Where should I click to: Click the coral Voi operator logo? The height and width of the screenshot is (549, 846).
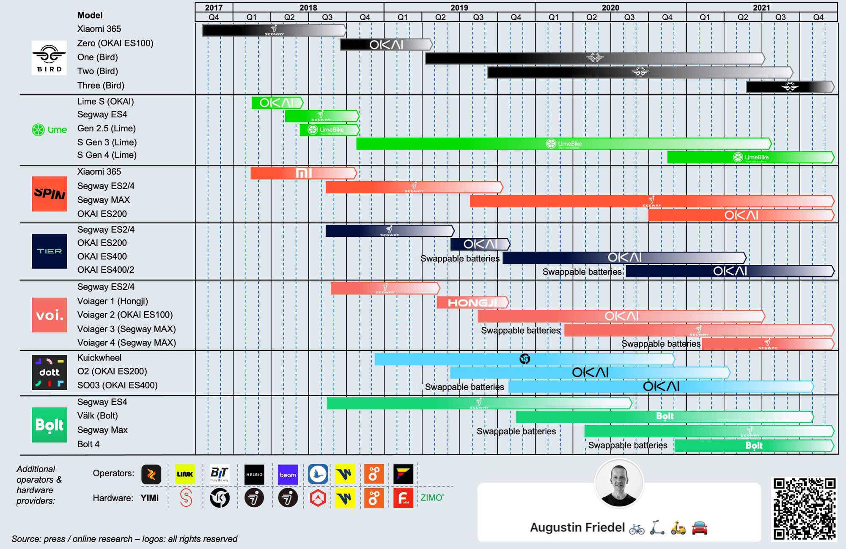(x=49, y=315)
